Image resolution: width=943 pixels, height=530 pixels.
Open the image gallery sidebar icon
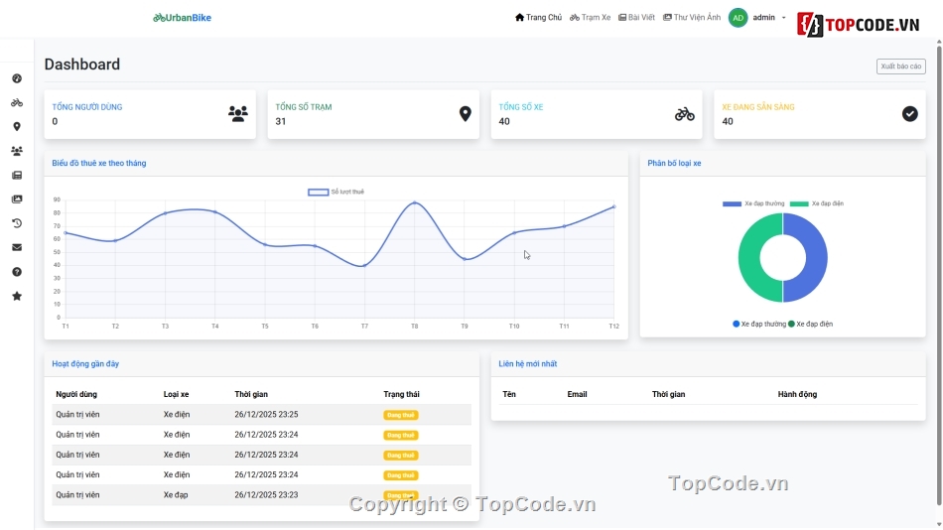(x=17, y=199)
